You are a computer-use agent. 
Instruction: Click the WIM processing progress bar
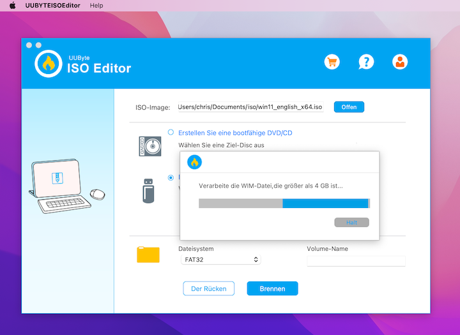tap(284, 204)
